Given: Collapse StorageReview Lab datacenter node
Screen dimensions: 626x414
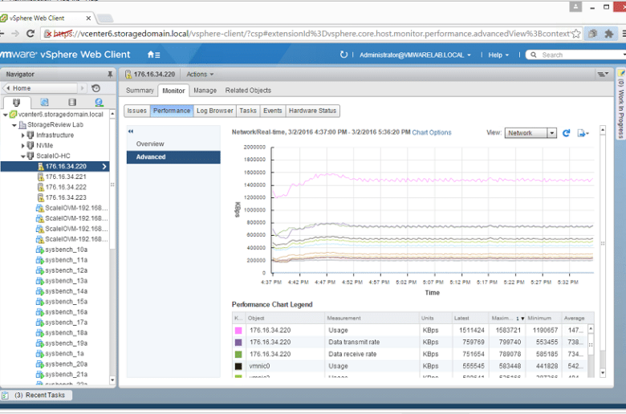Looking at the screenshot, I should pos(14,125).
